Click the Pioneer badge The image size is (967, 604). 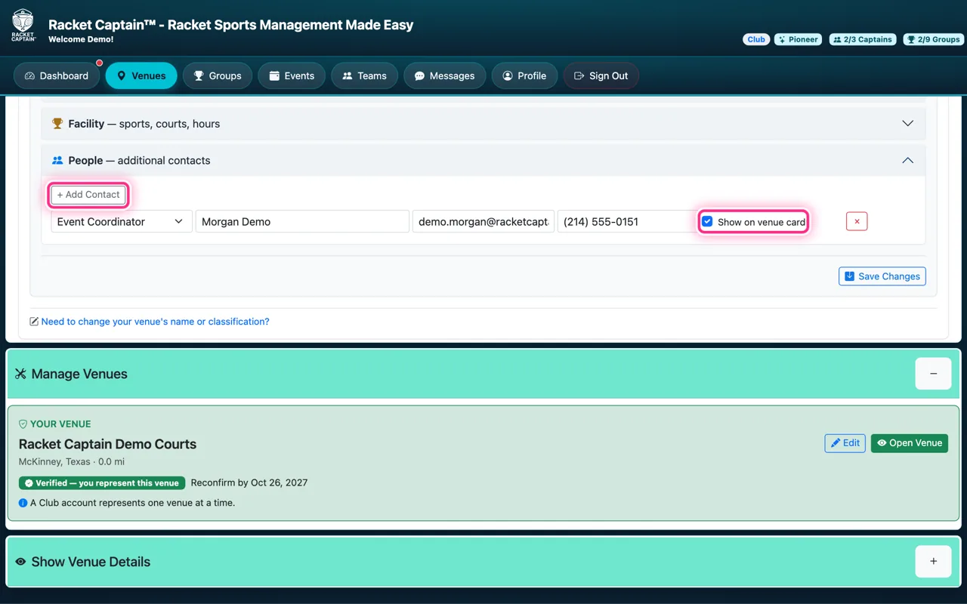click(798, 39)
